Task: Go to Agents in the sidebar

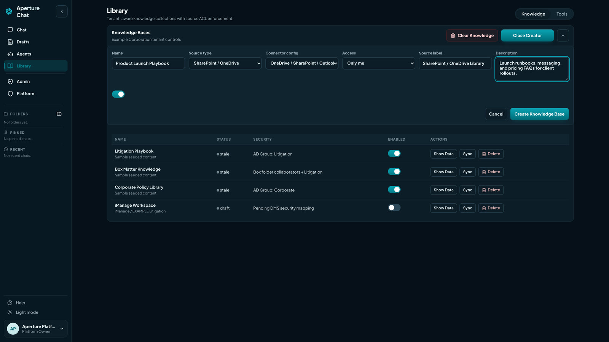Action: [x=35, y=54]
